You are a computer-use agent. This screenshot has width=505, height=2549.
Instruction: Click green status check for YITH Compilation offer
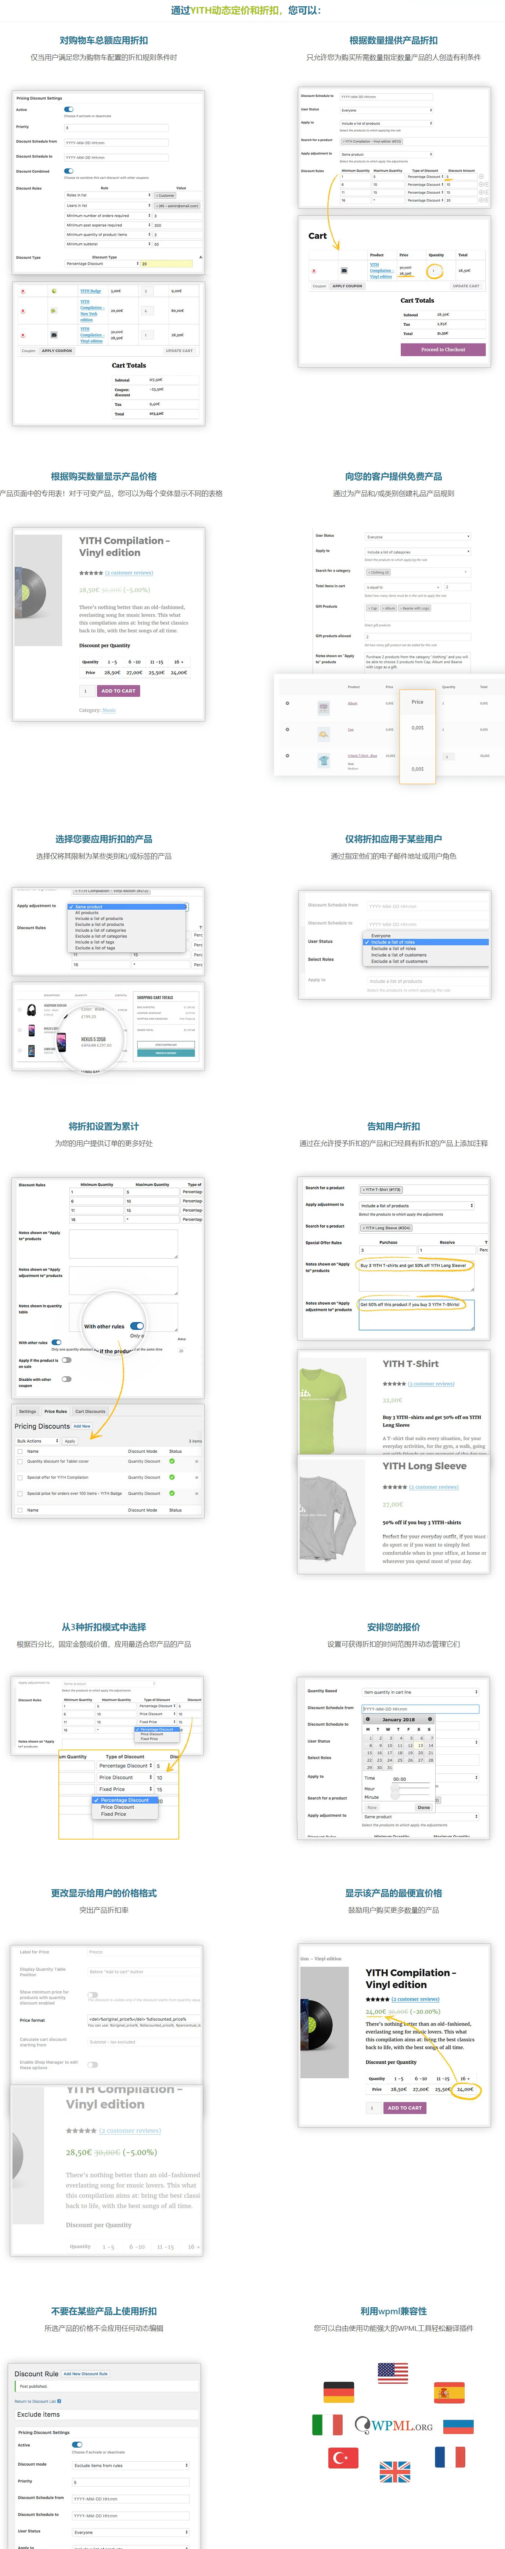pyautogui.click(x=171, y=1477)
